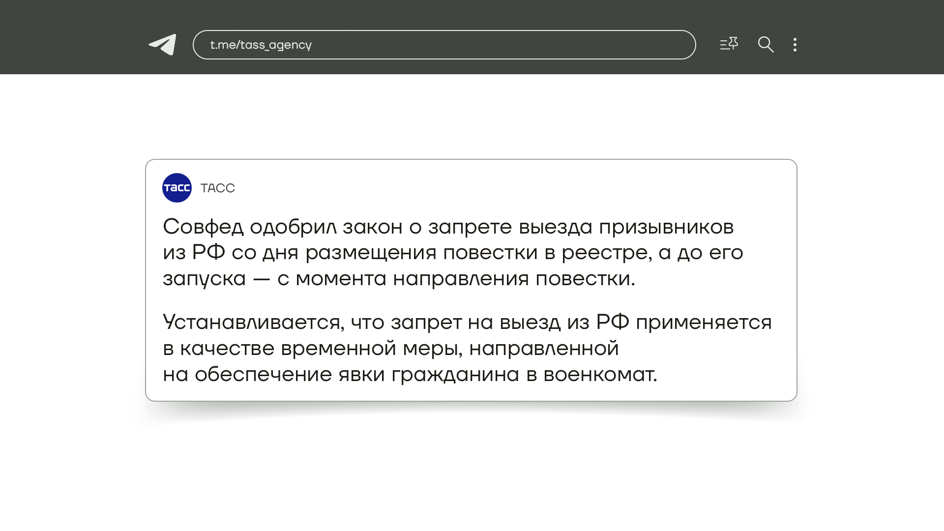Focus the t.me/tass_agency address field
Image resolution: width=944 pixels, height=531 pixels.
coord(492,45)
